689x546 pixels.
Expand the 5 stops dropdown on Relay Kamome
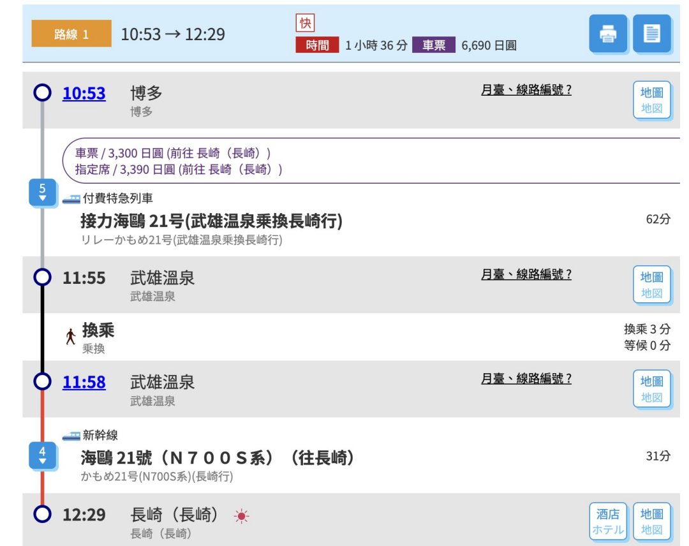pos(42,193)
